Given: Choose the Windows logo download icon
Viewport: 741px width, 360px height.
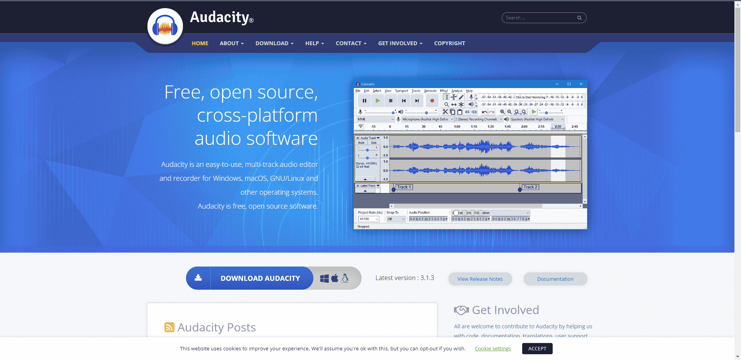Looking at the screenshot, I should point(324,278).
